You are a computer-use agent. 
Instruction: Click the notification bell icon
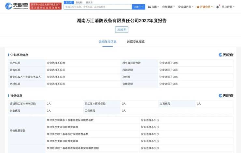click(x=218, y=7)
